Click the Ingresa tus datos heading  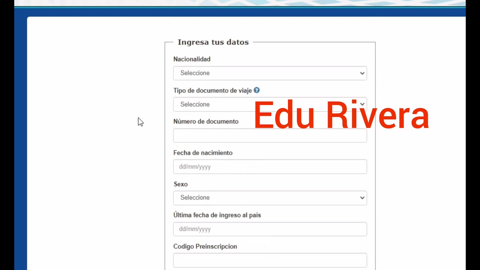click(213, 42)
